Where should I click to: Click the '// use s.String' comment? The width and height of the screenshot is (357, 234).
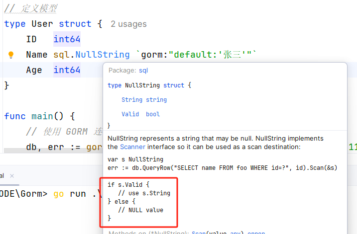[x=144, y=193]
